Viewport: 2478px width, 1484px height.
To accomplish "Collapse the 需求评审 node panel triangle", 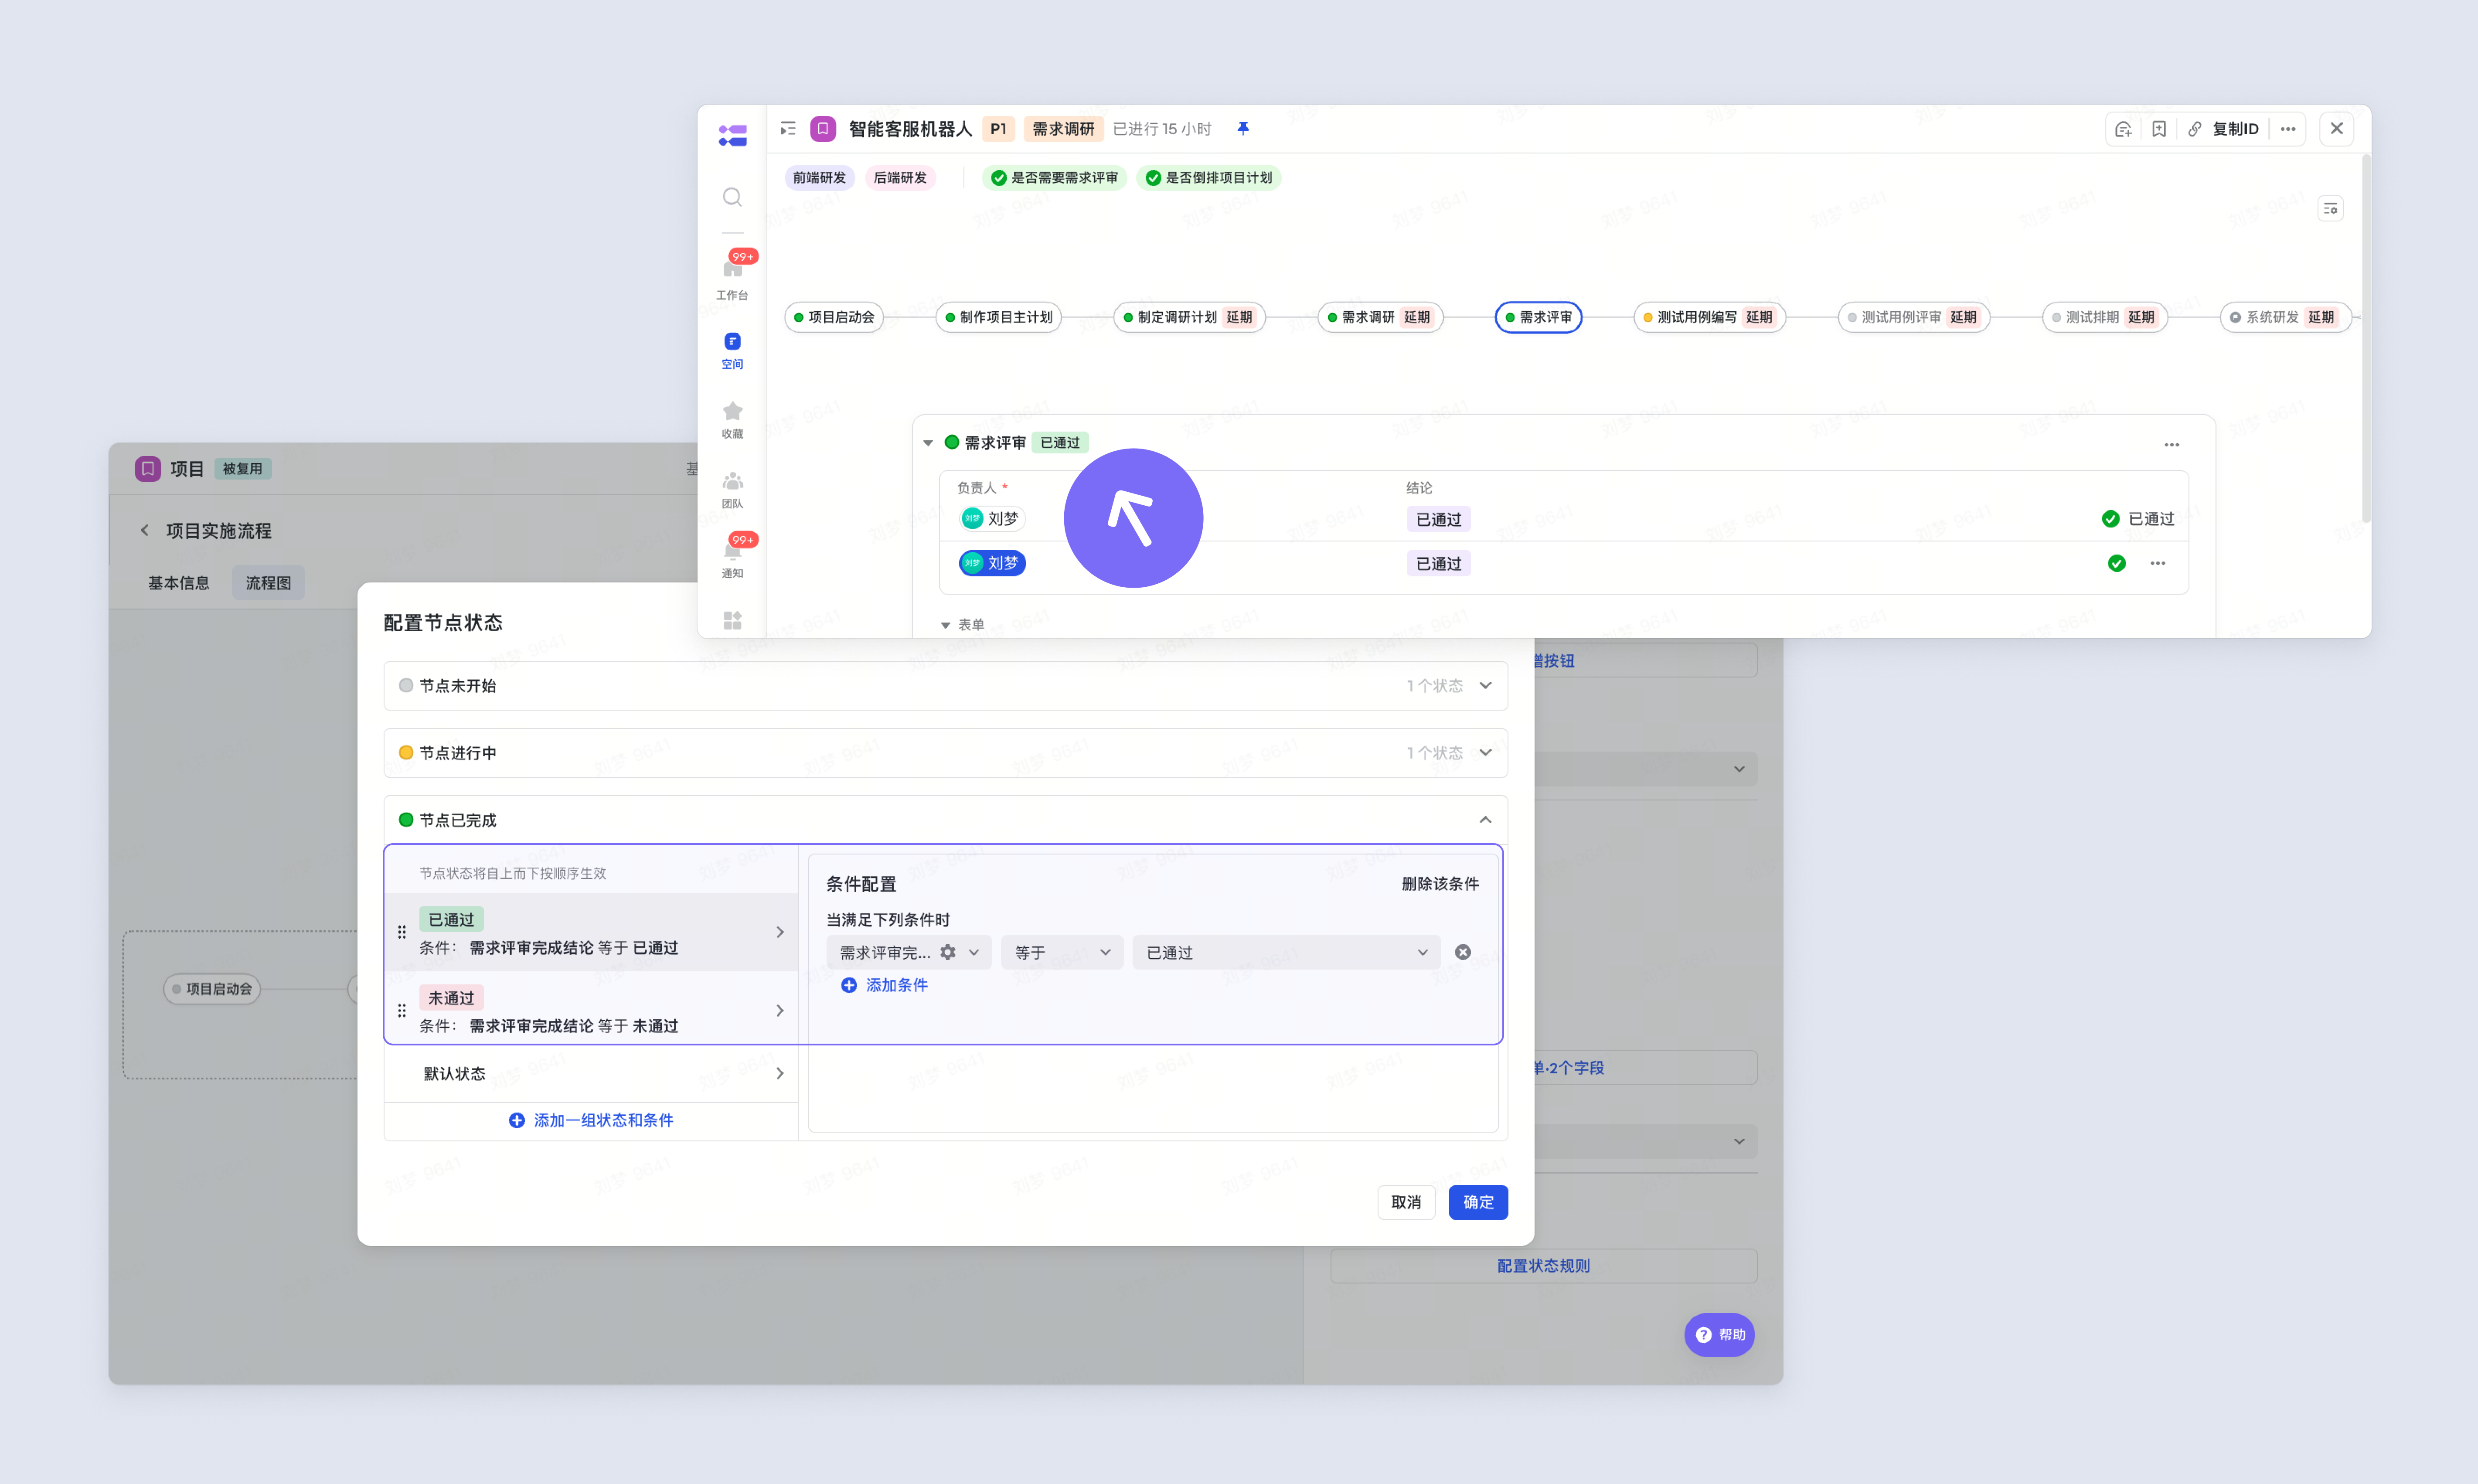I will point(928,443).
